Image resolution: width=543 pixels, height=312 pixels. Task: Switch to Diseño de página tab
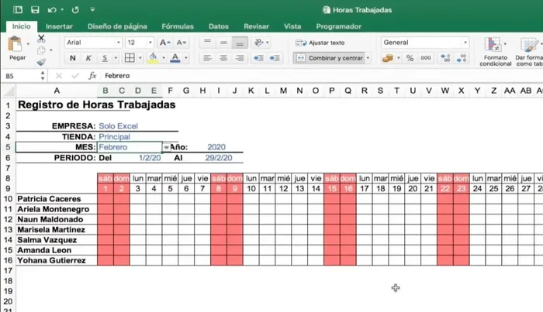click(117, 26)
